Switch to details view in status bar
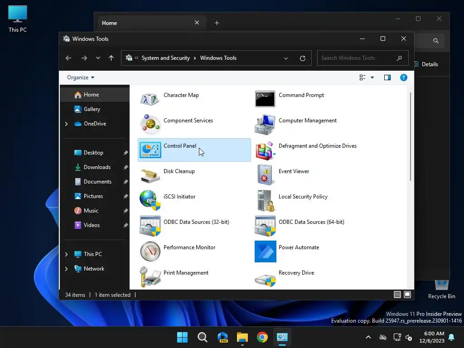The height and width of the screenshot is (348, 464). 397,295
